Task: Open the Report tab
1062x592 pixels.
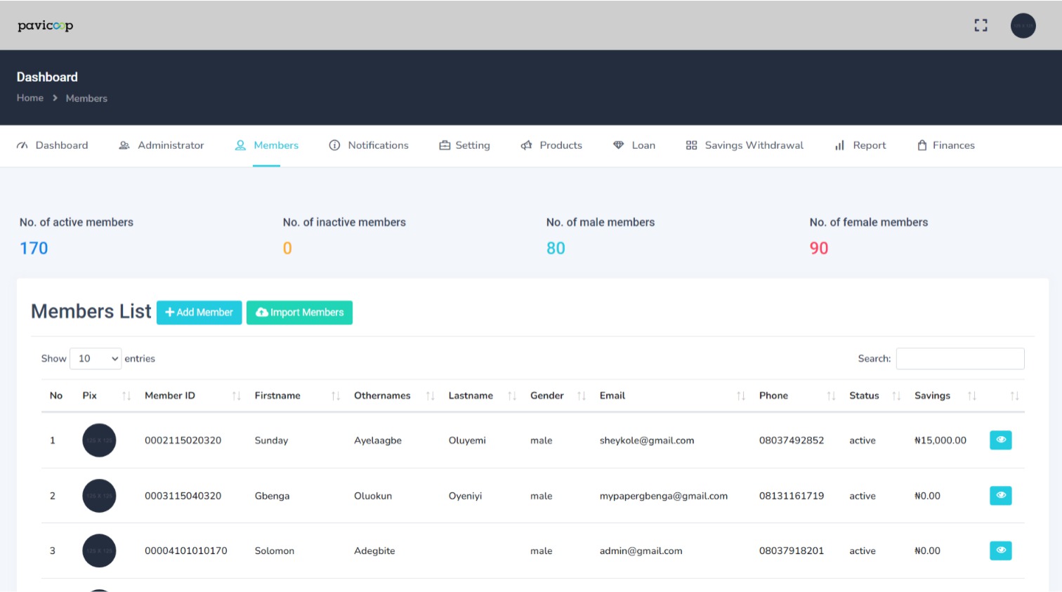Action: point(860,145)
